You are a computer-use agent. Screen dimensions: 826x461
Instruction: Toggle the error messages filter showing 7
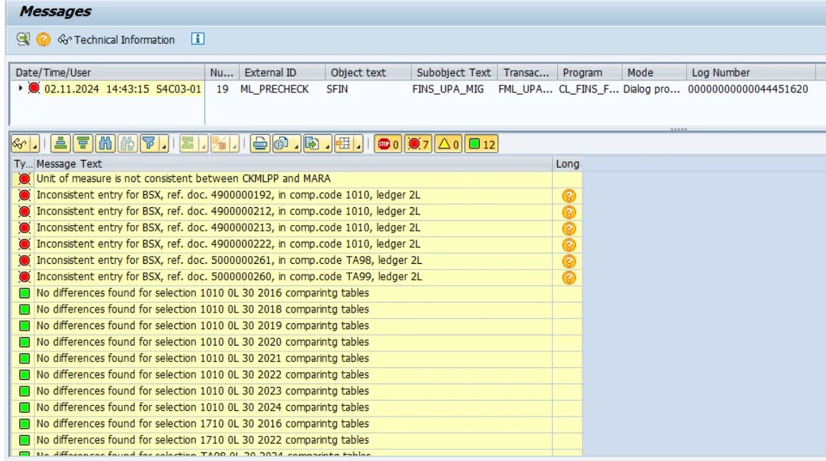(417, 144)
